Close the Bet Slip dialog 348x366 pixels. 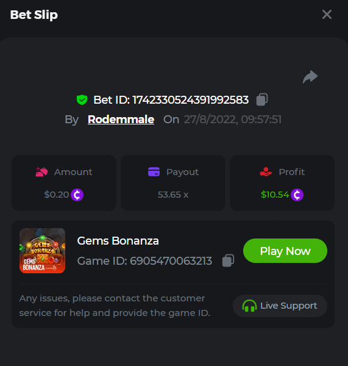pyautogui.click(x=327, y=15)
